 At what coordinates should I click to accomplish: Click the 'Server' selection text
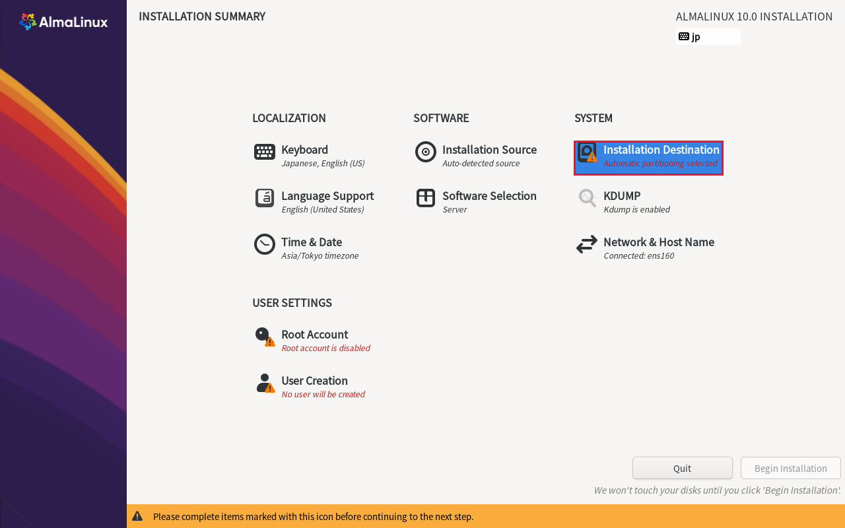(x=455, y=210)
